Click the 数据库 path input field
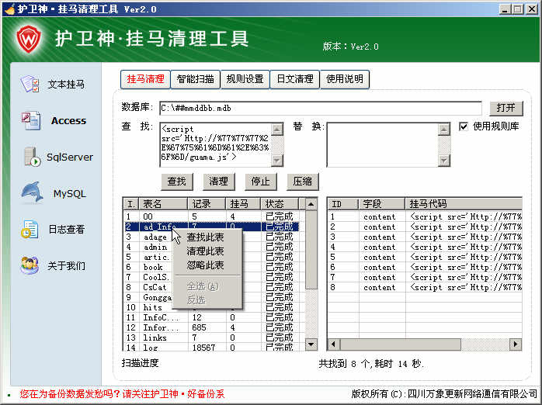Screen dimensions: 542x405 tap(321, 109)
